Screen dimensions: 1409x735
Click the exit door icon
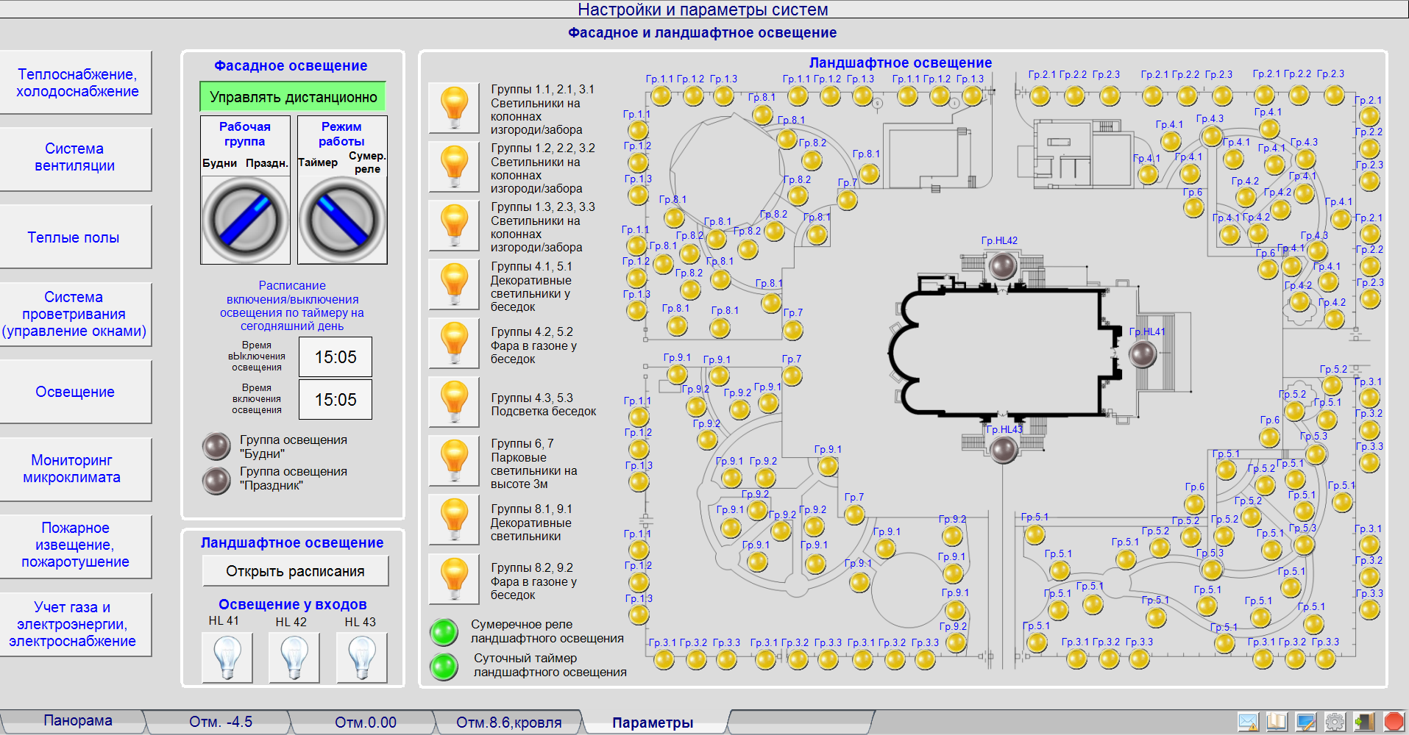coord(1364,722)
